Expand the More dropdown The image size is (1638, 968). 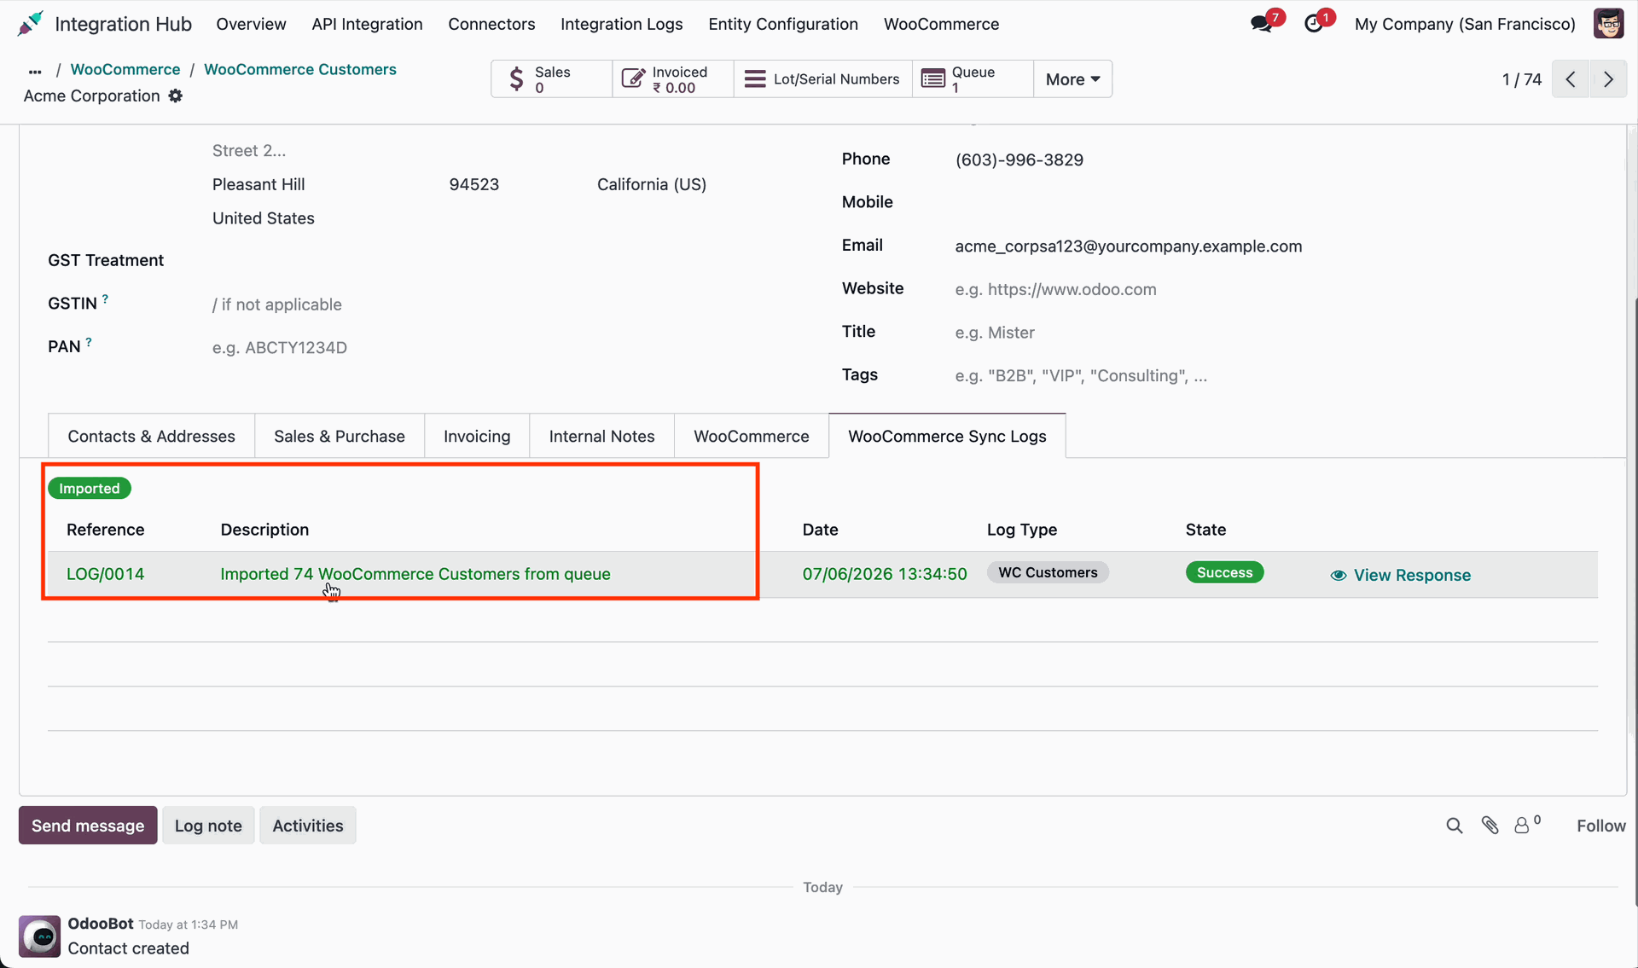pos(1072,79)
